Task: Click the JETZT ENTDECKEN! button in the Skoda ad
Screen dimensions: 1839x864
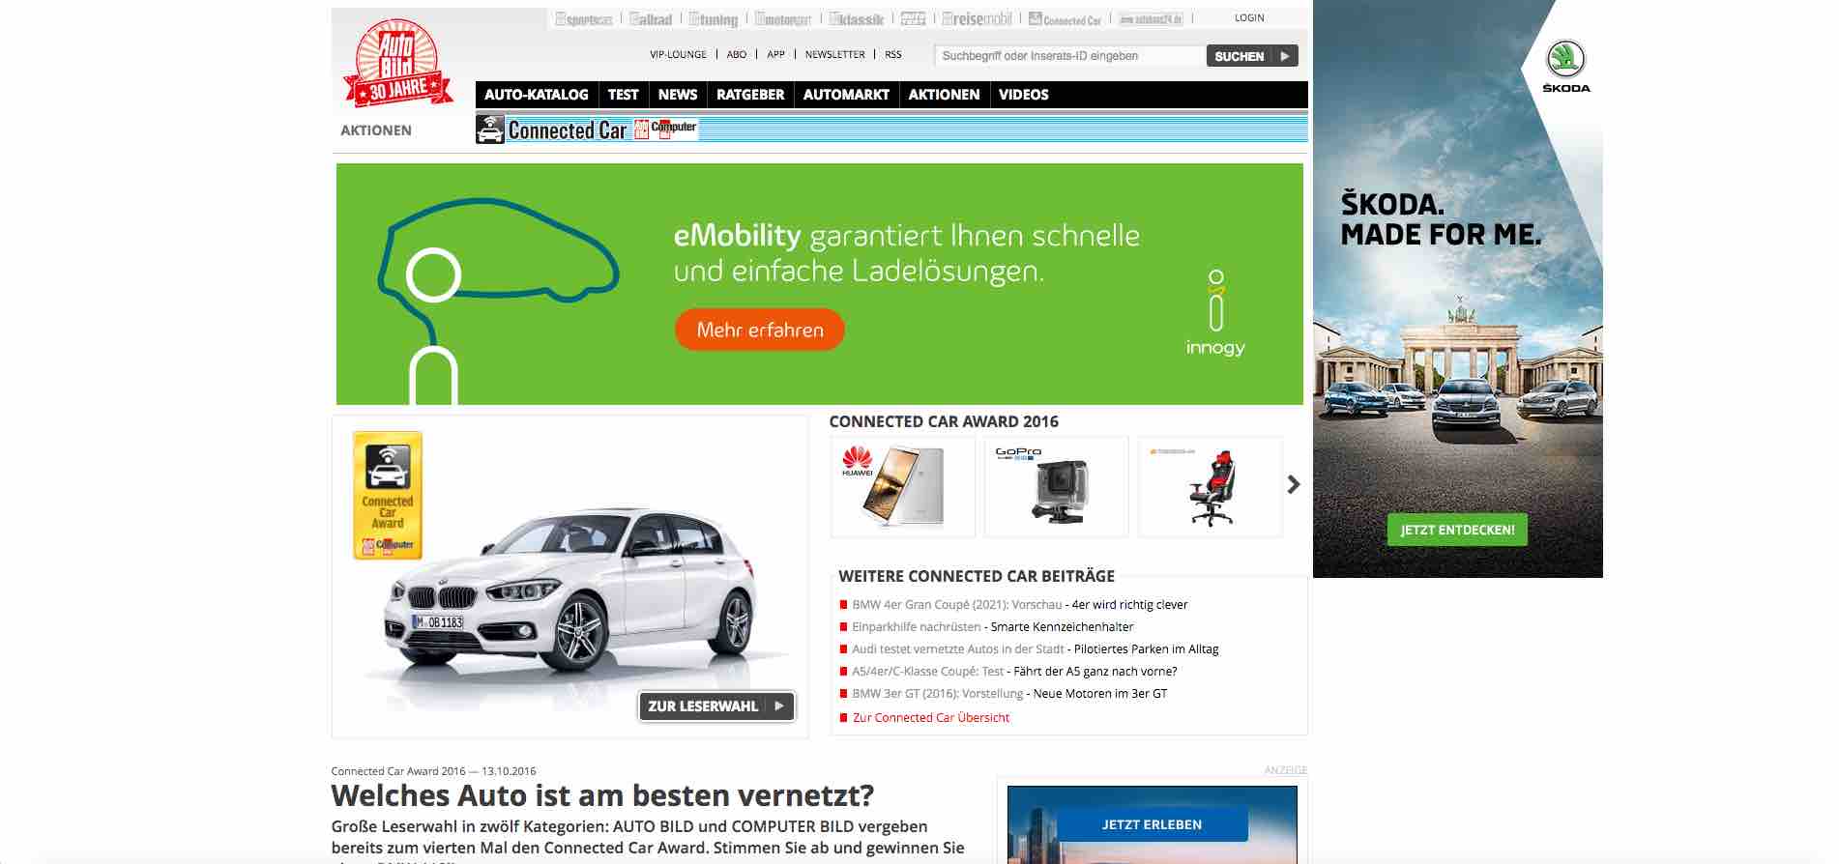Action: coord(1457,530)
